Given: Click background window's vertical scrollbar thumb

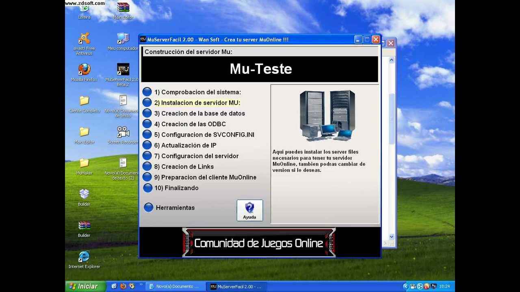Looking at the screenshot, I should click(x=392, y=118).
